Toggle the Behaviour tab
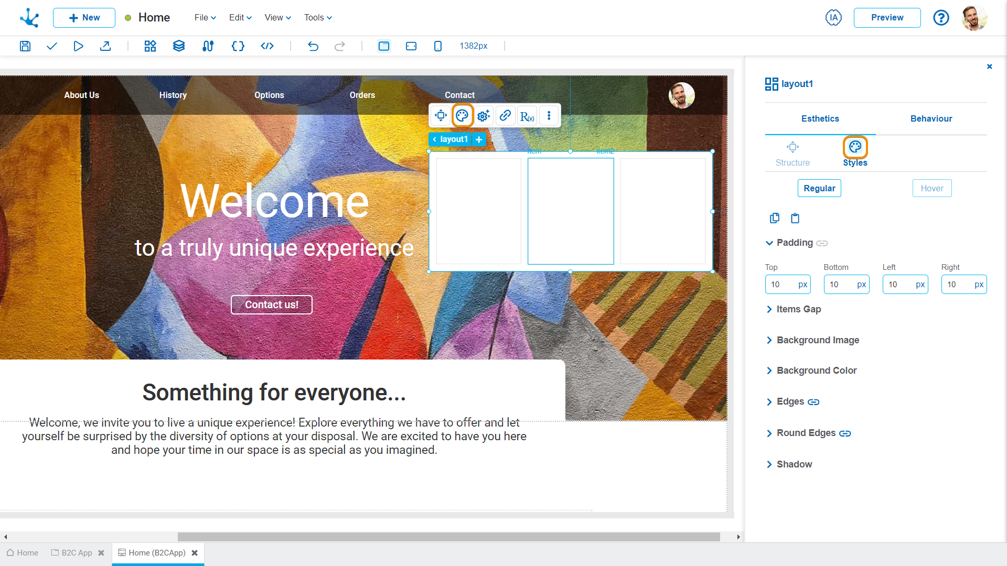Image resolution: width=1007 pixels, height=566 pixels. 930,118
